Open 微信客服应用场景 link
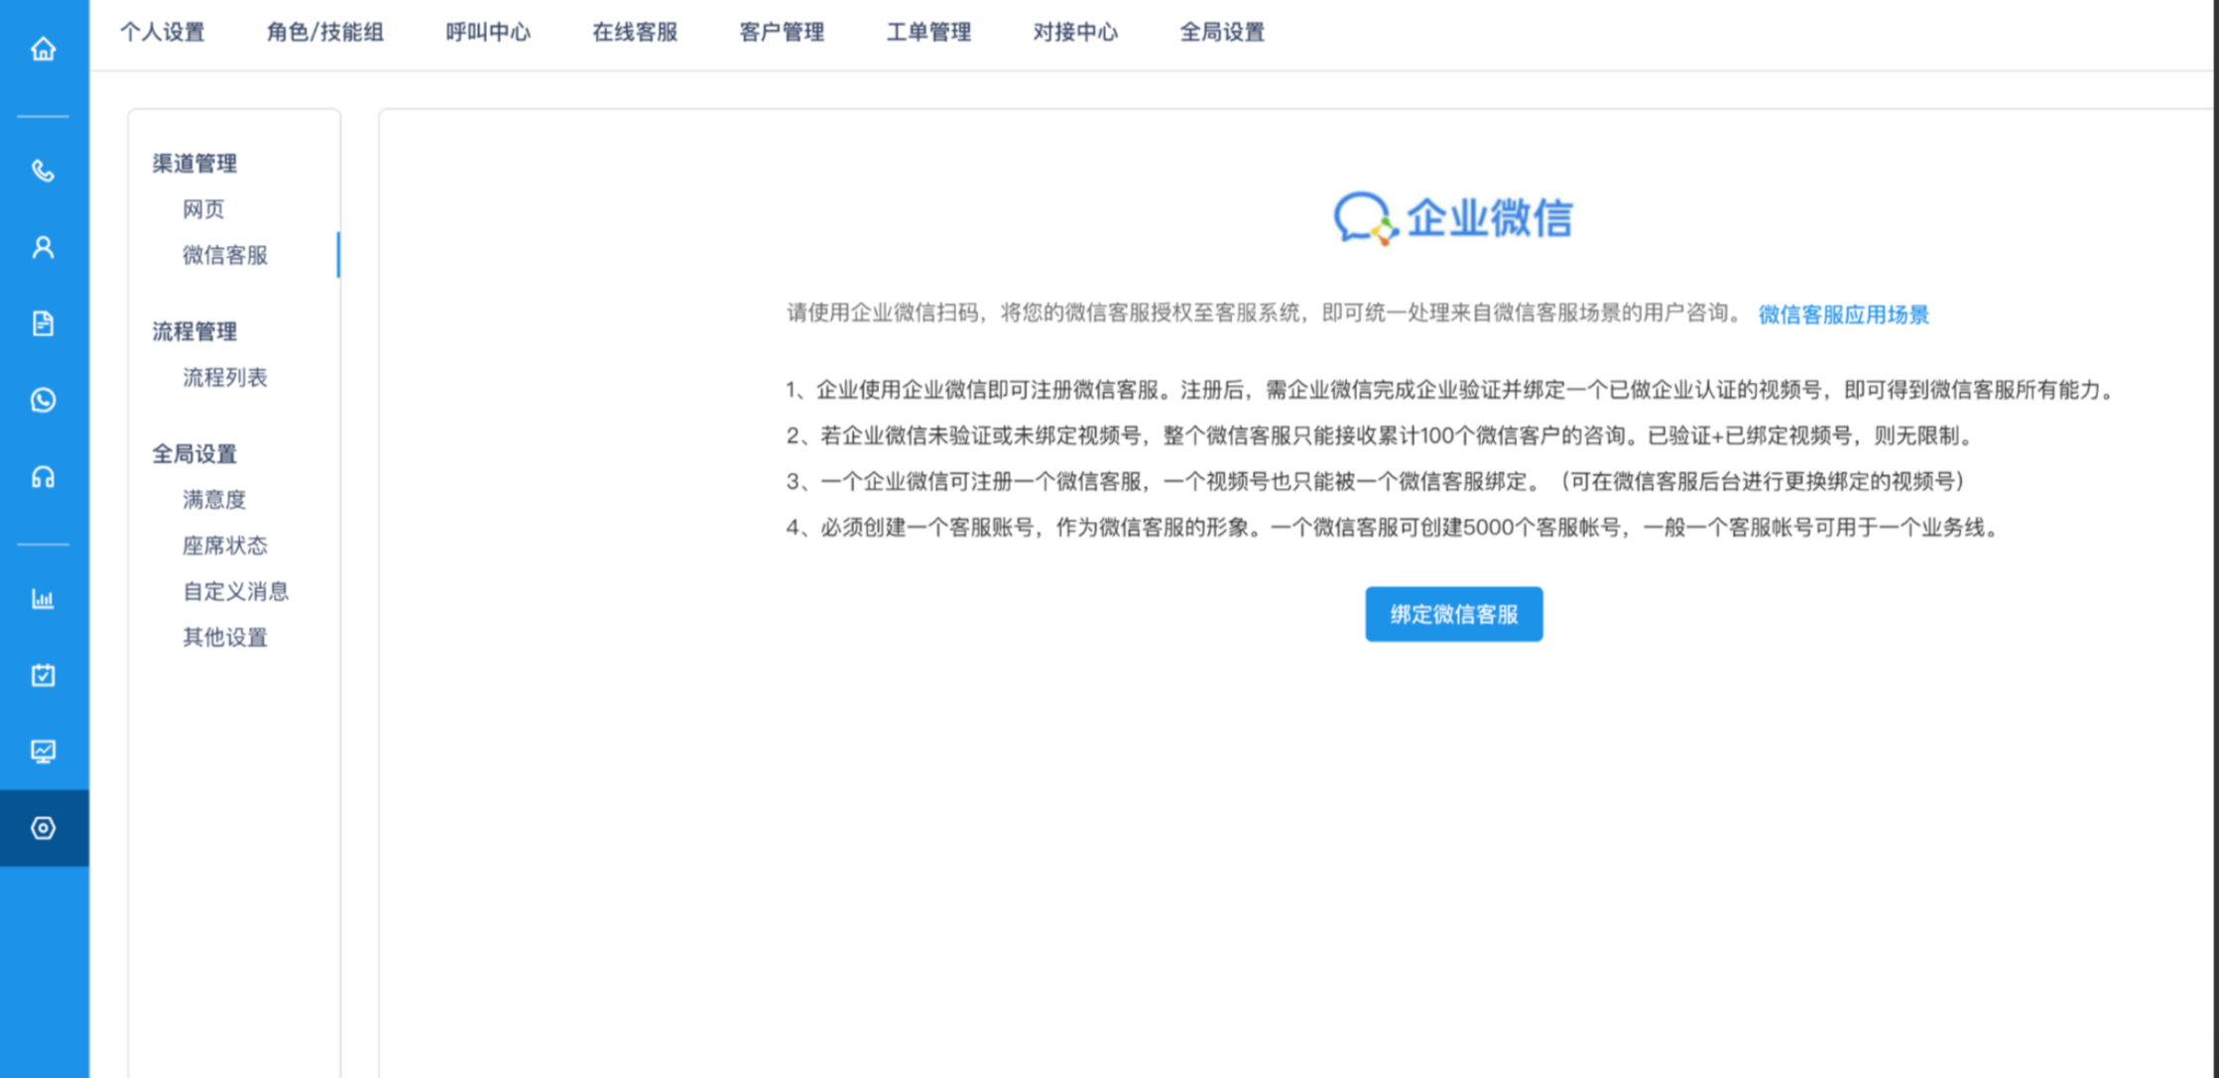 1843,314
